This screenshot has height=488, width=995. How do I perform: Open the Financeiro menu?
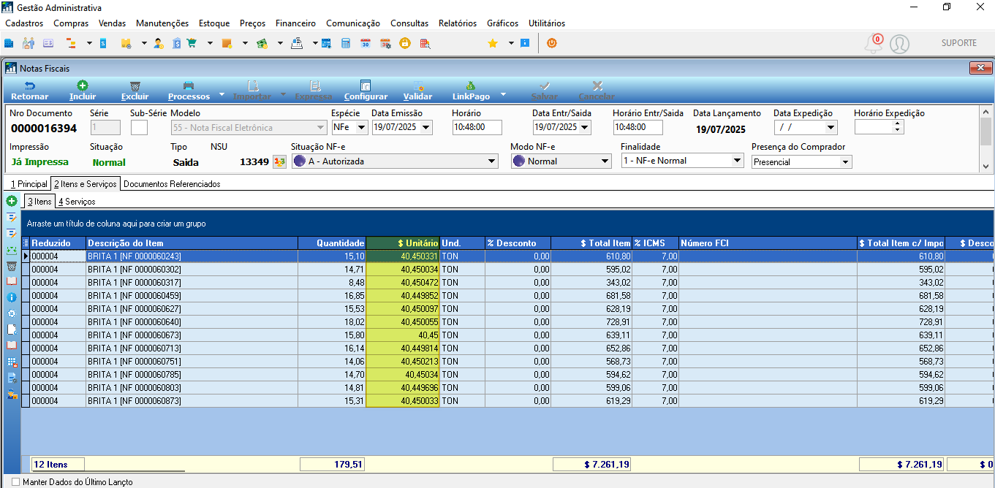pos(295,23)
